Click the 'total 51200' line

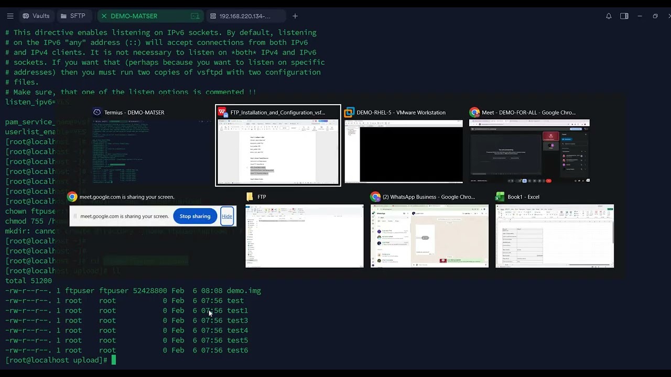[x=29, y=281]
